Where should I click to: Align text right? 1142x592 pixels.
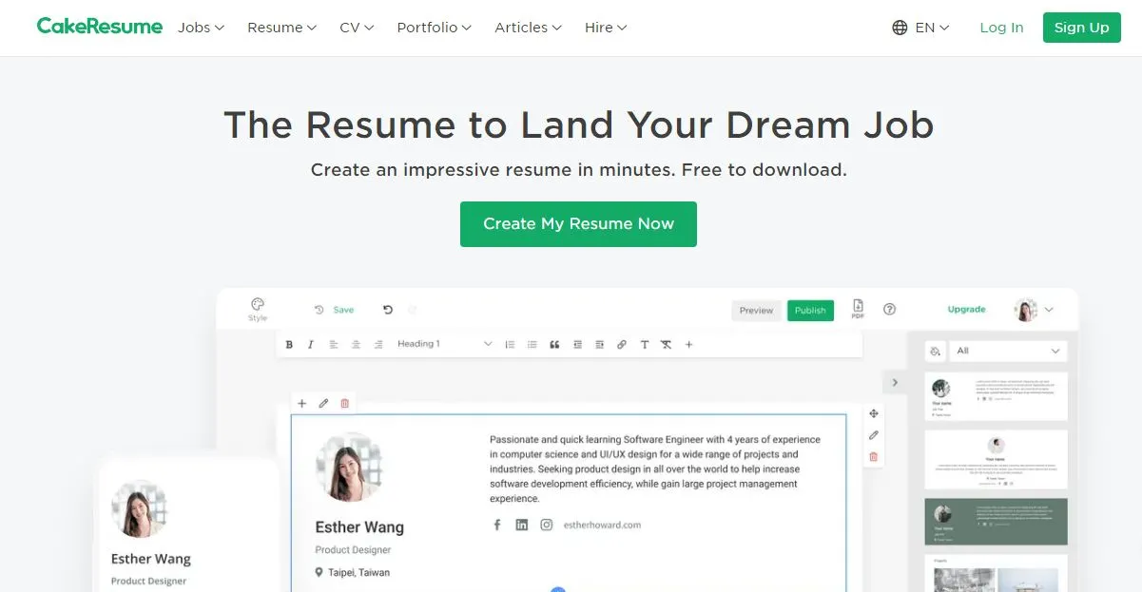(x=378, y=345)
